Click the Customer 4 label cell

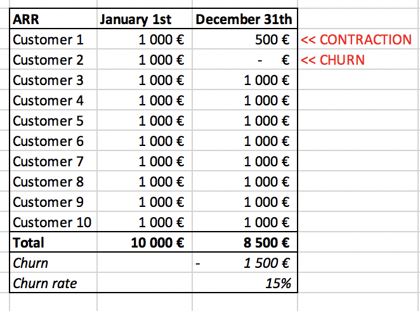53,100
